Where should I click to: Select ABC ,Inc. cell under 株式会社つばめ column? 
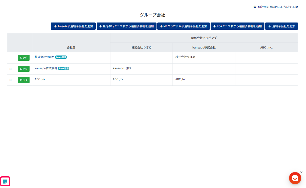tap(141, 80)
